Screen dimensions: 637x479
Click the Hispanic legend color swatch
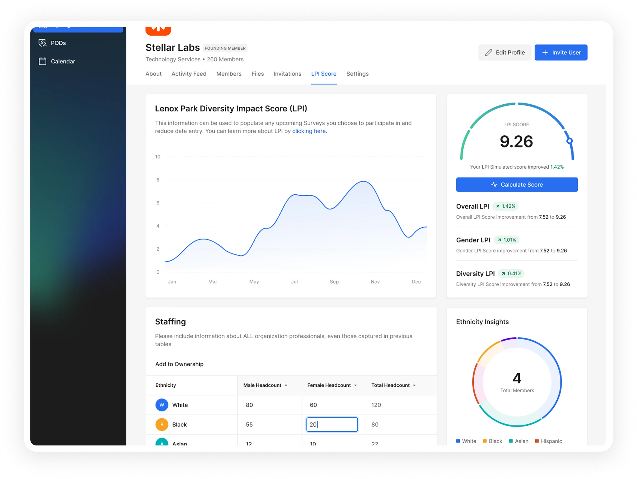pyautogui.click(x=537, y=441)
